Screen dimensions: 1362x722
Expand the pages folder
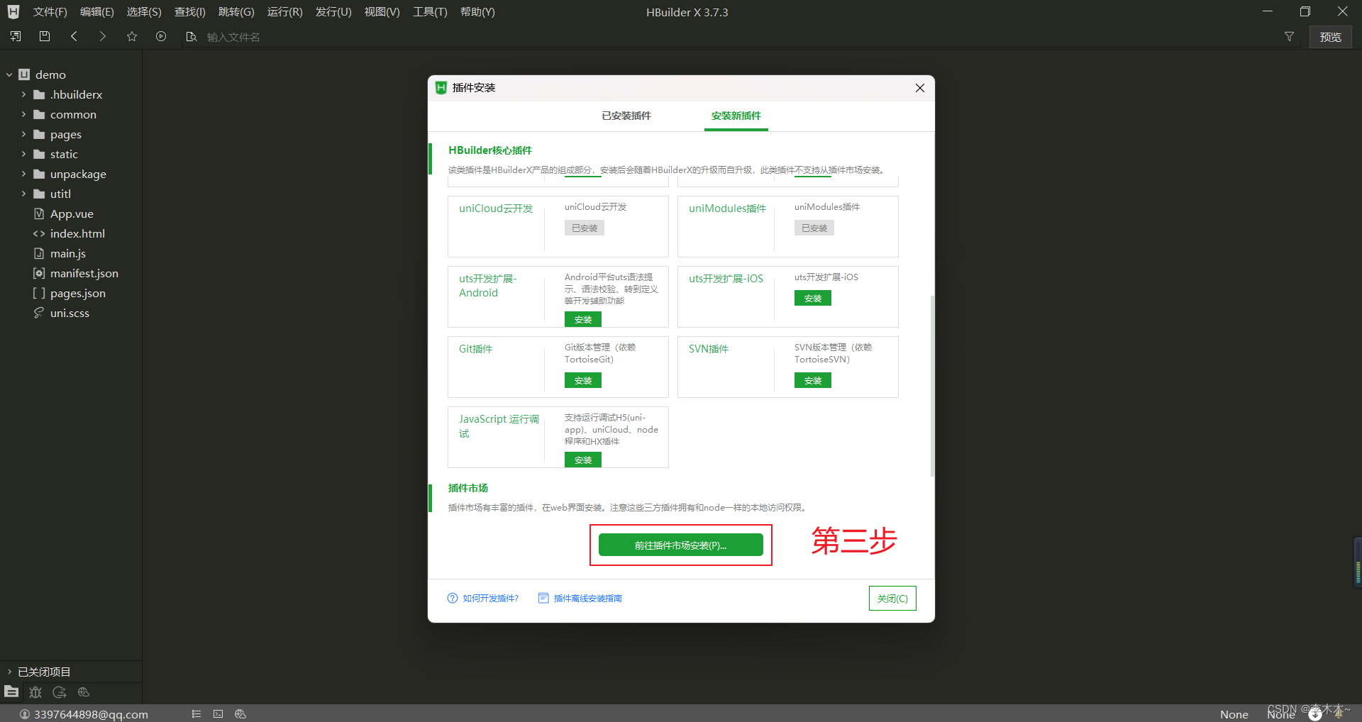click(23, 134)
